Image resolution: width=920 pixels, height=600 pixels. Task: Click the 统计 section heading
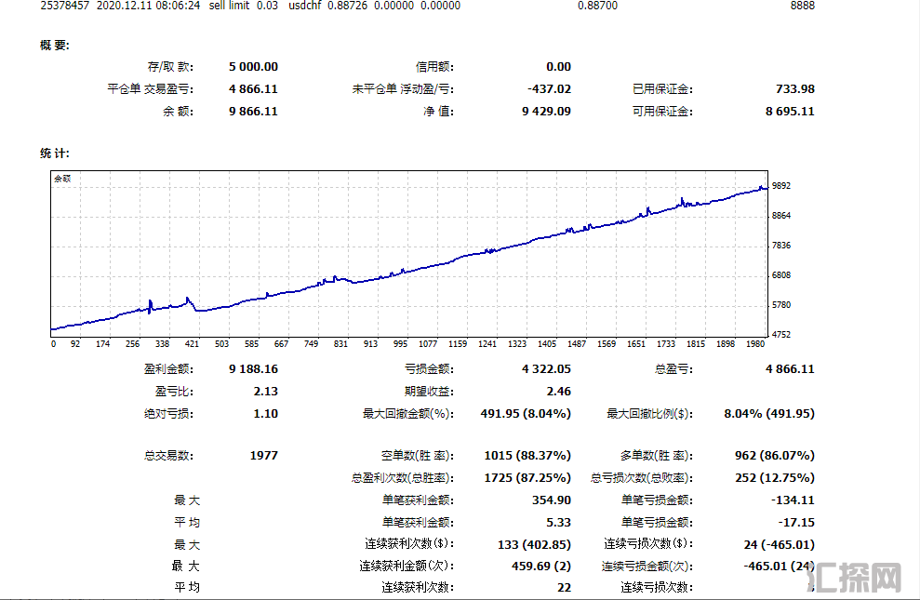click(x=55, y=153)
